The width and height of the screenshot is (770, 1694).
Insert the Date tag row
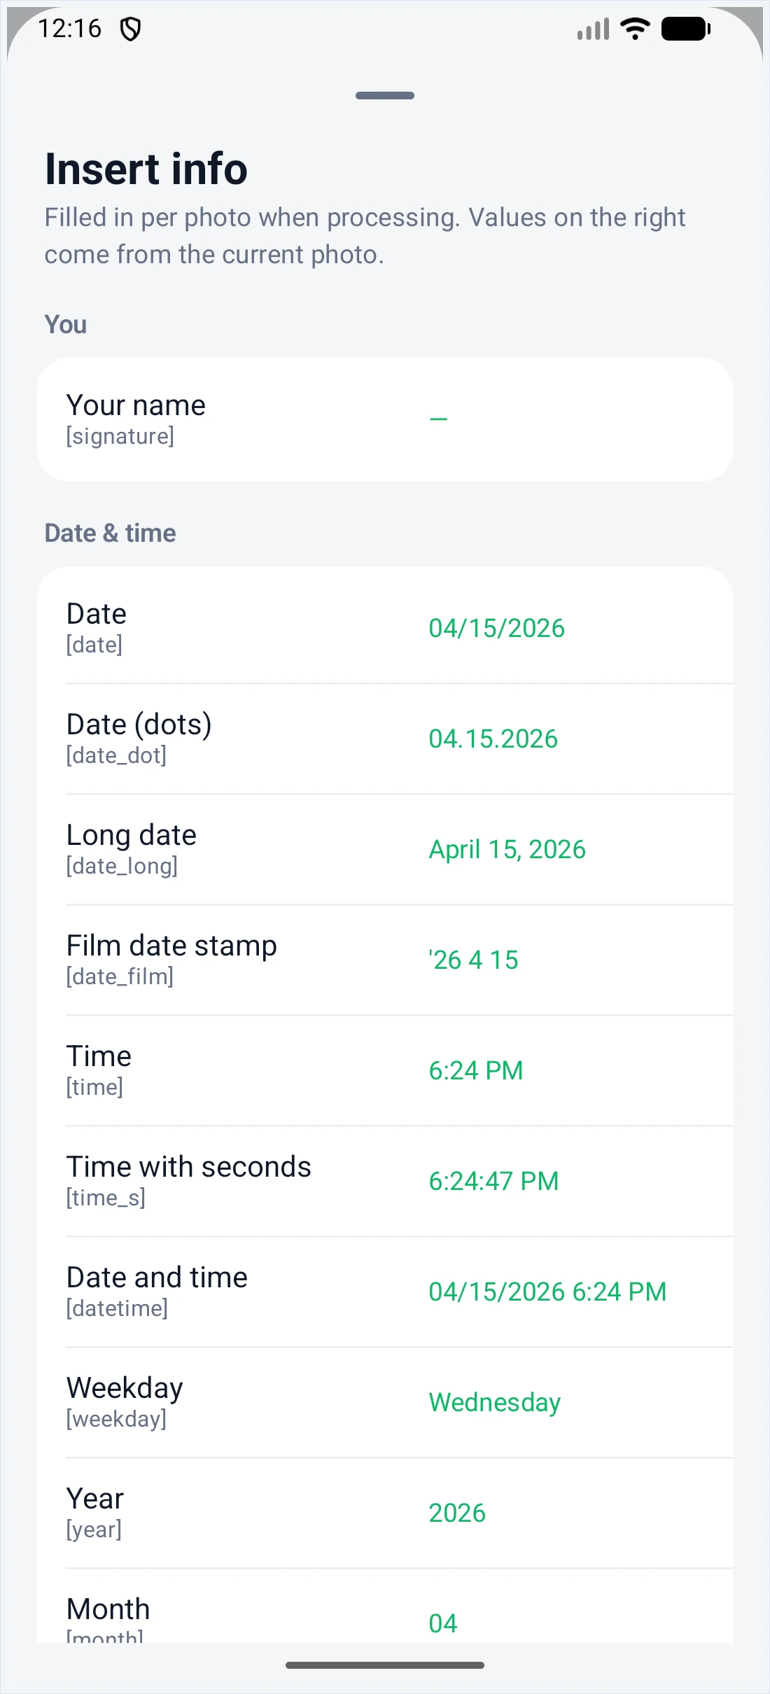[385, 628]
